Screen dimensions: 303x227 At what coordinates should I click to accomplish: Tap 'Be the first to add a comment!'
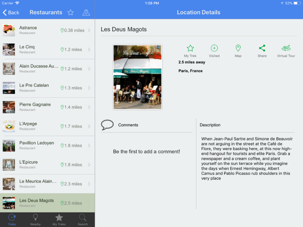click(146, 152)
